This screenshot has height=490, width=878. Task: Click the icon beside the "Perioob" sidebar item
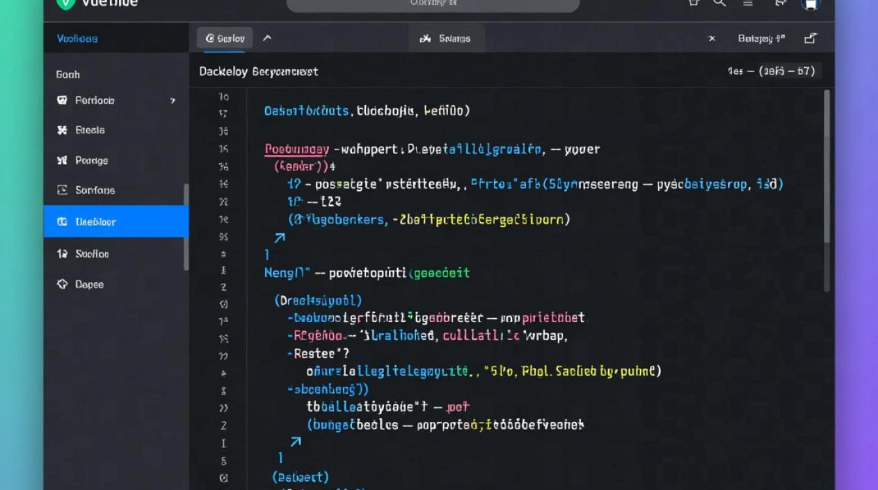pyautogui.click(x=62, y=101)
